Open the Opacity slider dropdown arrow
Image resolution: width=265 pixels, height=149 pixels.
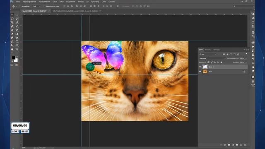point(246,58)
